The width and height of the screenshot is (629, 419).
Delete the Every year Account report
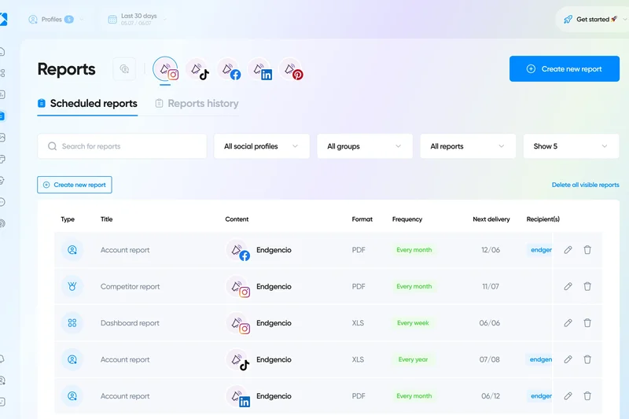pos(587,359)
